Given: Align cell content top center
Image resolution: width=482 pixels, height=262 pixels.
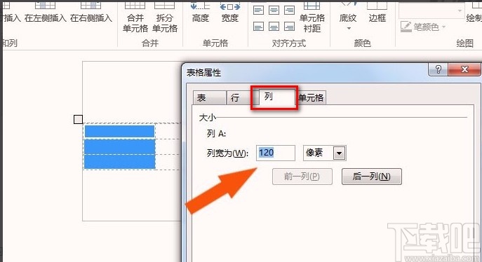Looking at the screenshot, I should 274,11.
